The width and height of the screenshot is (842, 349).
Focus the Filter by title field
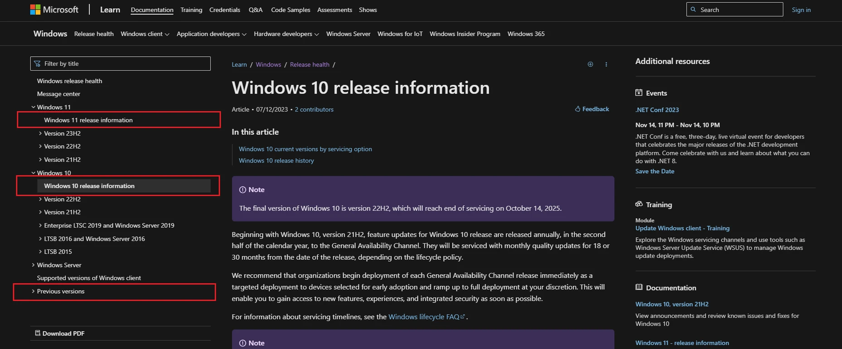coord(121,63)
